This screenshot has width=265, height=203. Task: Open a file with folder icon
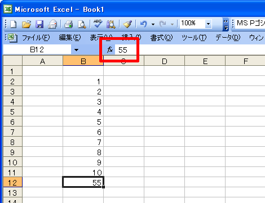(26, 24)
